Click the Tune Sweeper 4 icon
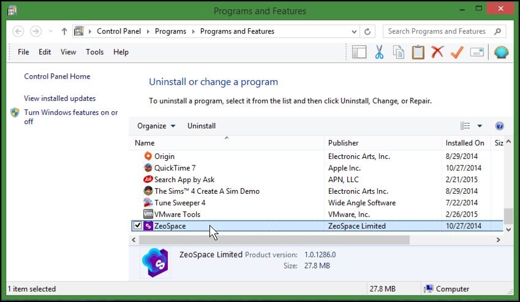520x302 pixels. 148,202
